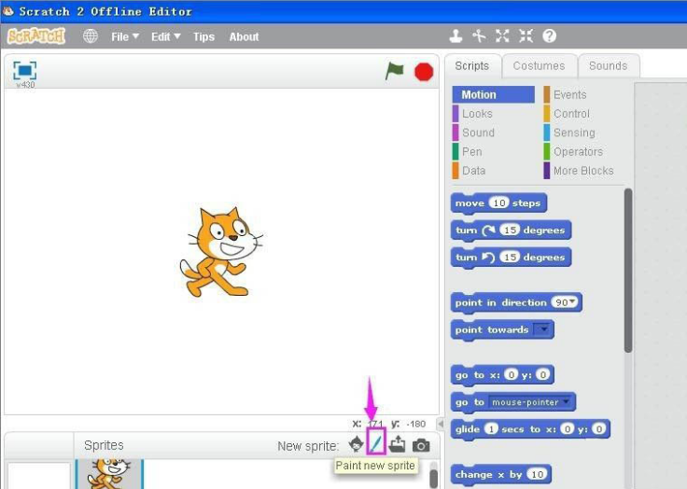Click the language globe icon

pos(91,36)
